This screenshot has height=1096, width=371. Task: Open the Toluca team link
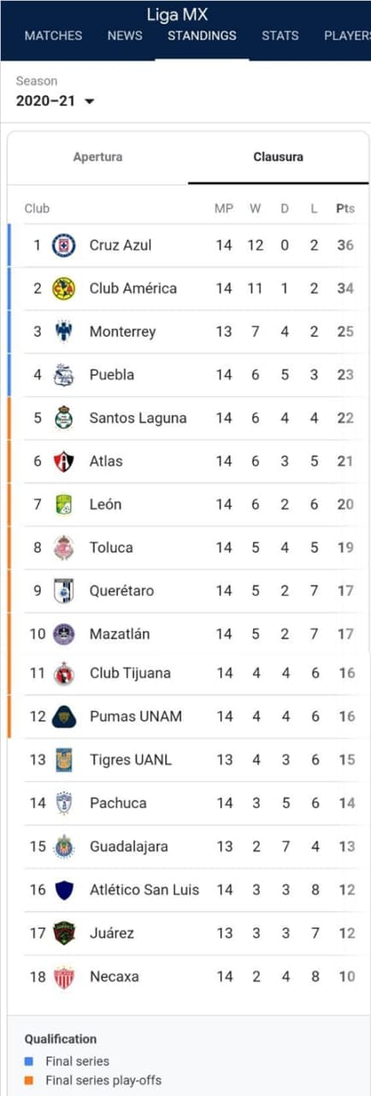111,547
